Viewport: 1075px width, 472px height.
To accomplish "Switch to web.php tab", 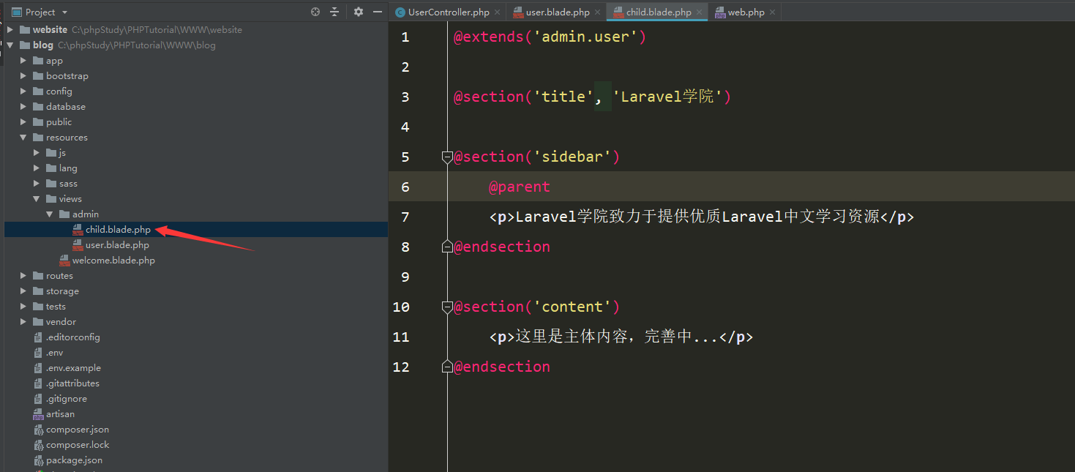I will click(746, 12).
